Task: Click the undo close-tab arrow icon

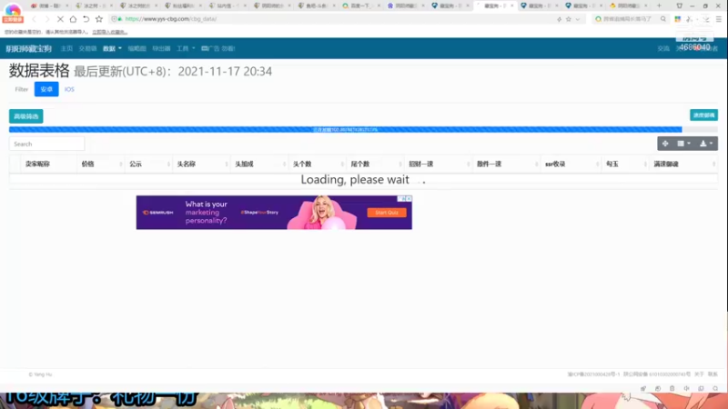Action: coord(86,19)
